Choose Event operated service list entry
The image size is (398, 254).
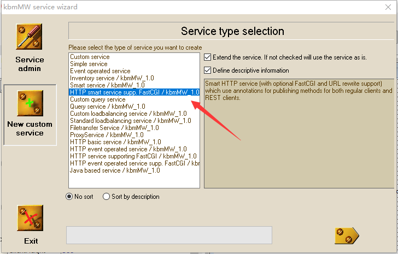(x=134, y=71)
